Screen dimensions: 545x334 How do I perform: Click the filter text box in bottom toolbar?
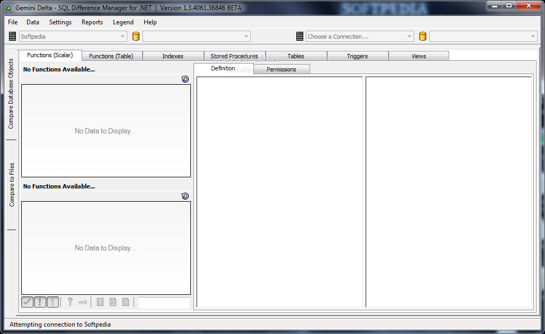coord(164,302)
